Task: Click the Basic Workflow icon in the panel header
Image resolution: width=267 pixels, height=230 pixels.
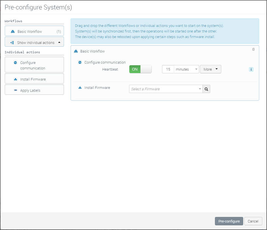Action: [x=76, y=51]
